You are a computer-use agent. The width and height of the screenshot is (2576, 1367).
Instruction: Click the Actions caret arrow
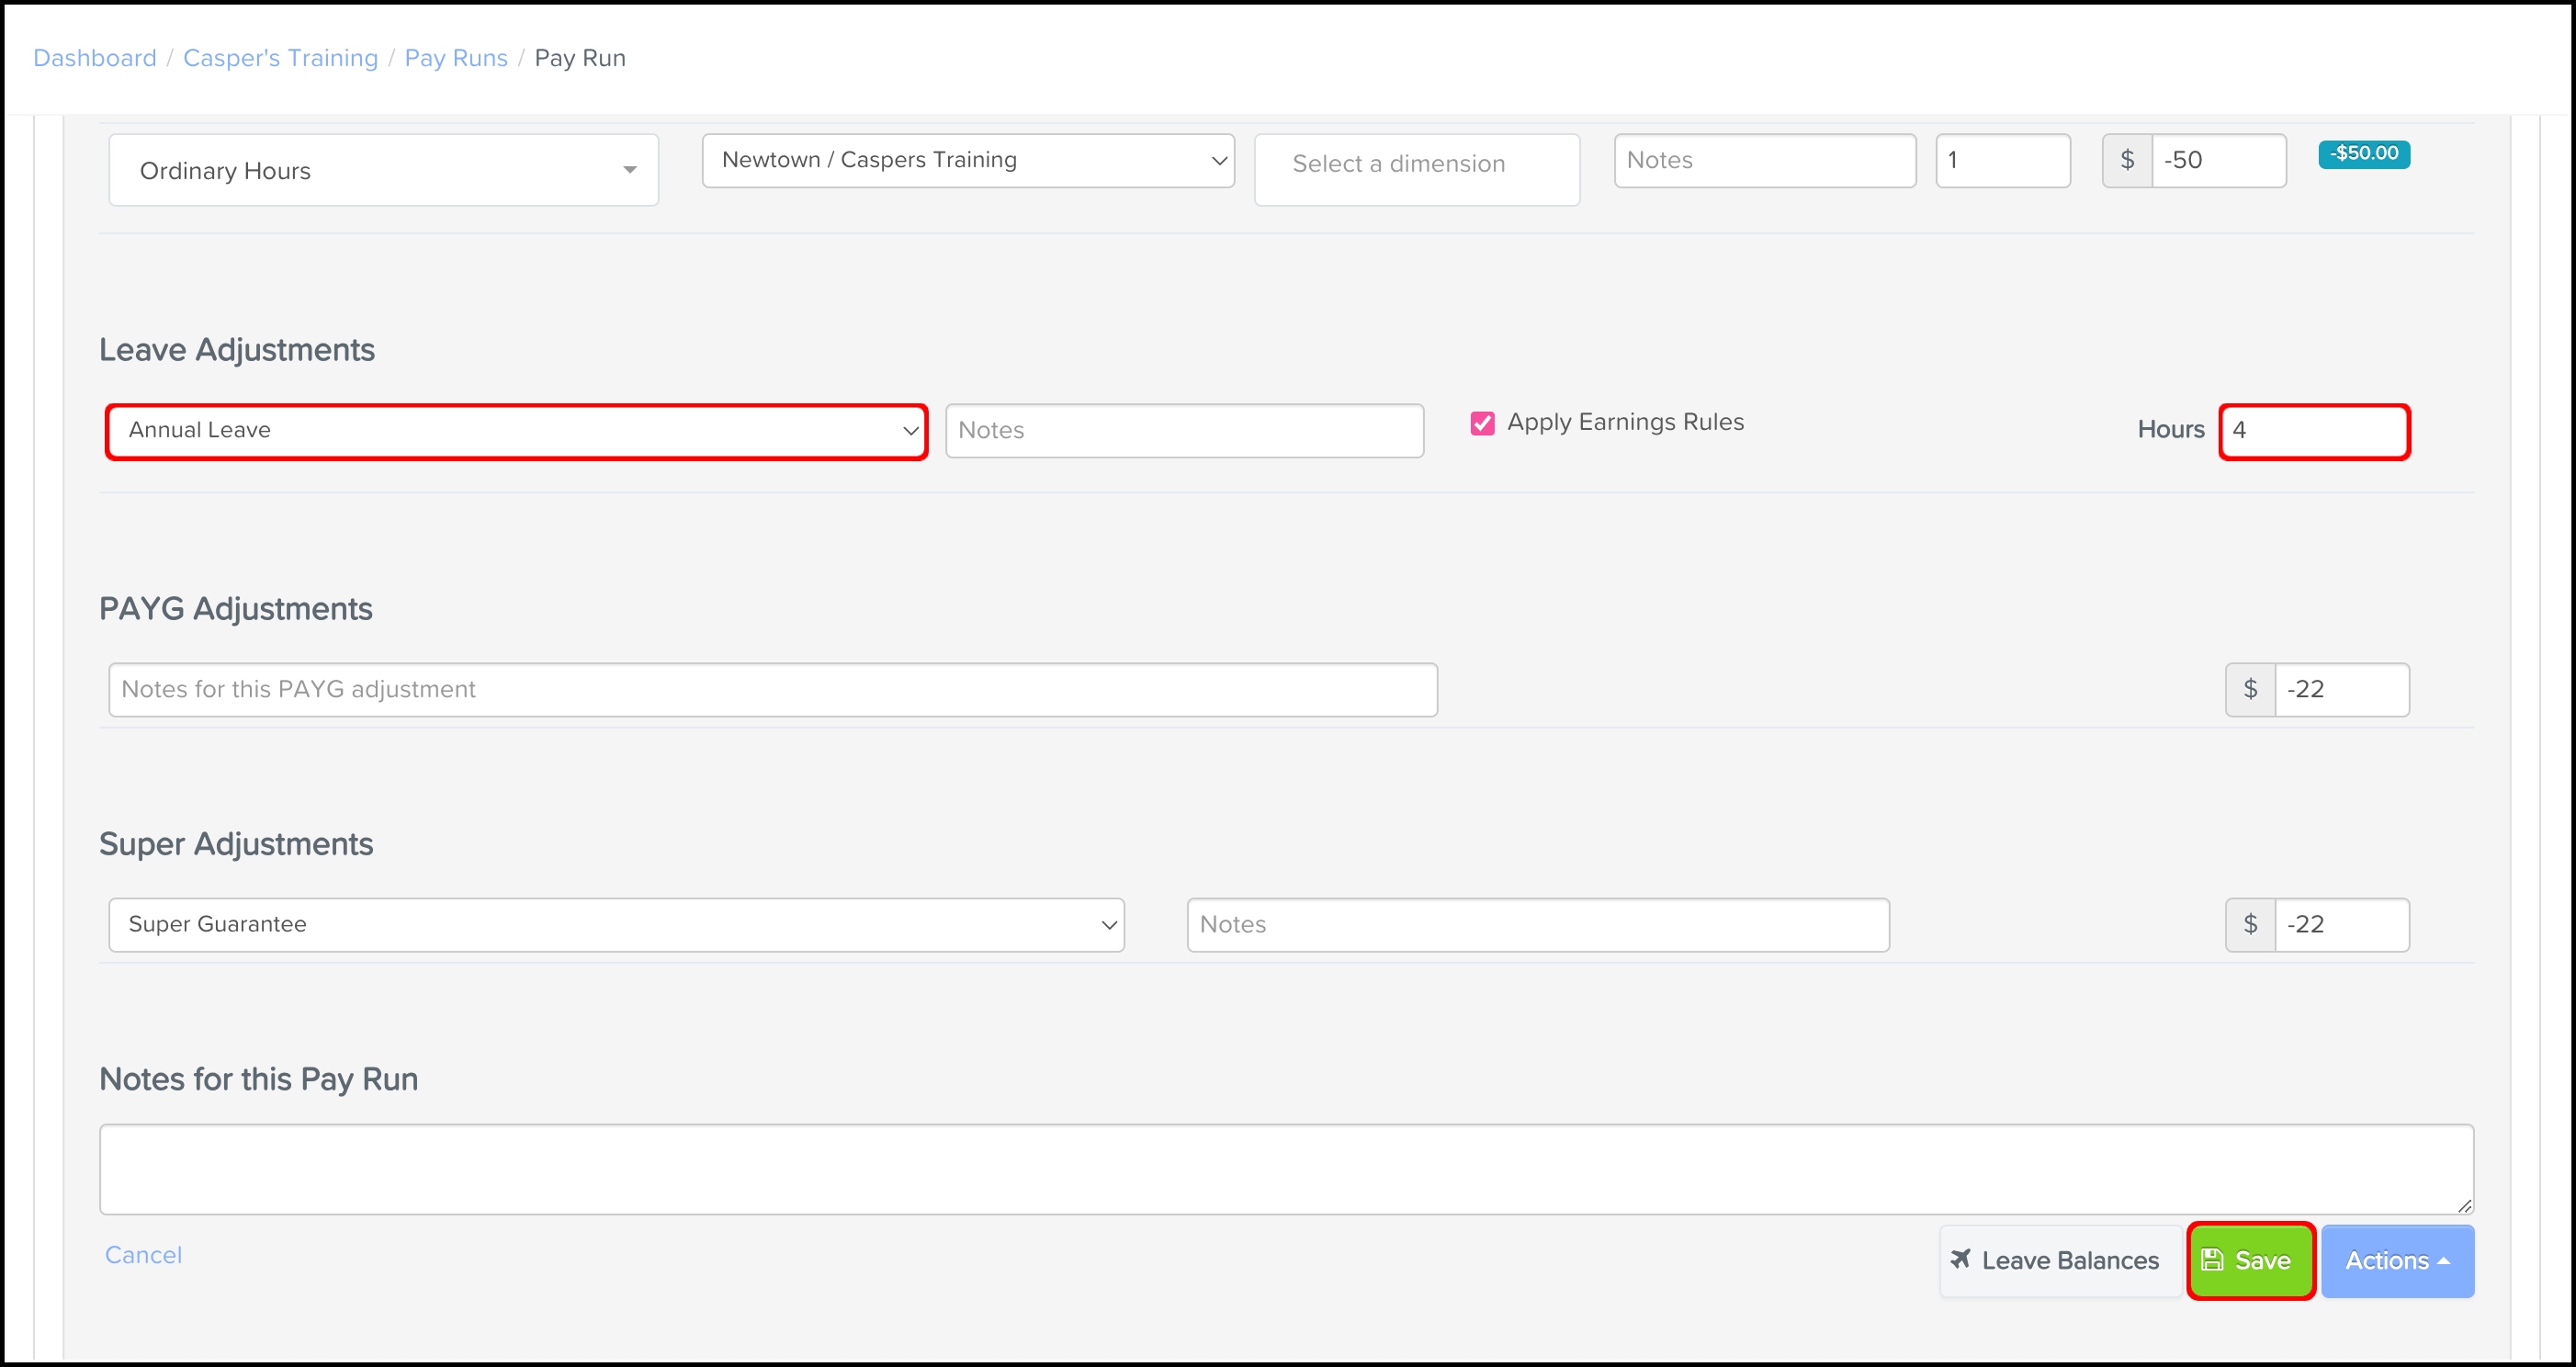(x=2445, y=1261)
